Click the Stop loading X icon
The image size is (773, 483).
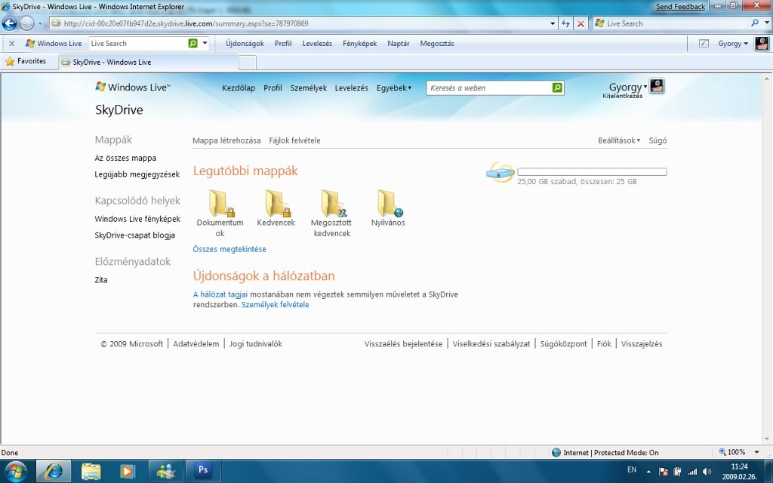(581, 23)
